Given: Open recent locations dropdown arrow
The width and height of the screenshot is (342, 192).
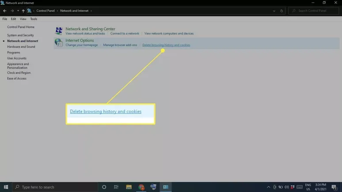Looking at the screenshot, I should coord(18,11).
